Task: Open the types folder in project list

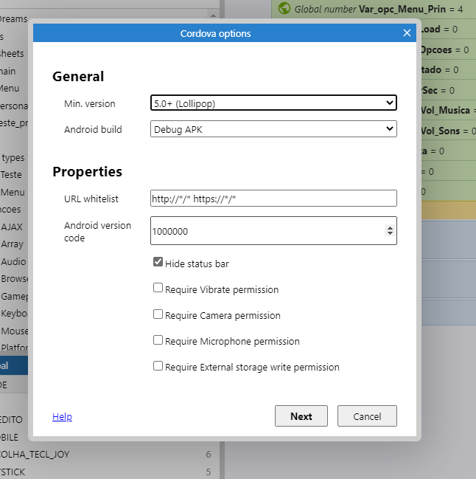Action: click(13, 158)
